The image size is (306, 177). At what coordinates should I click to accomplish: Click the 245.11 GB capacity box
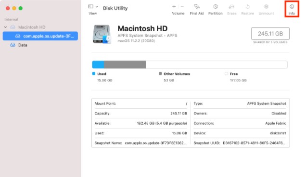click(270, 34)
